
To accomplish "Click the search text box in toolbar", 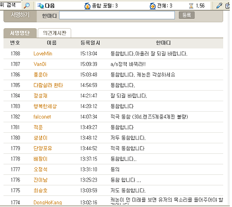I will pos(11,6).
